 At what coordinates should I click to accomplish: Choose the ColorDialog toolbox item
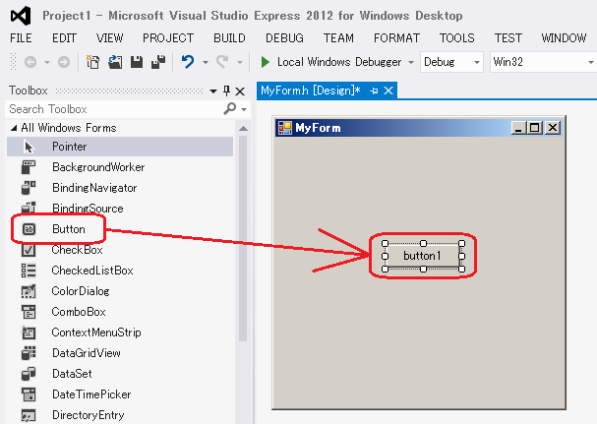(81, 291)
